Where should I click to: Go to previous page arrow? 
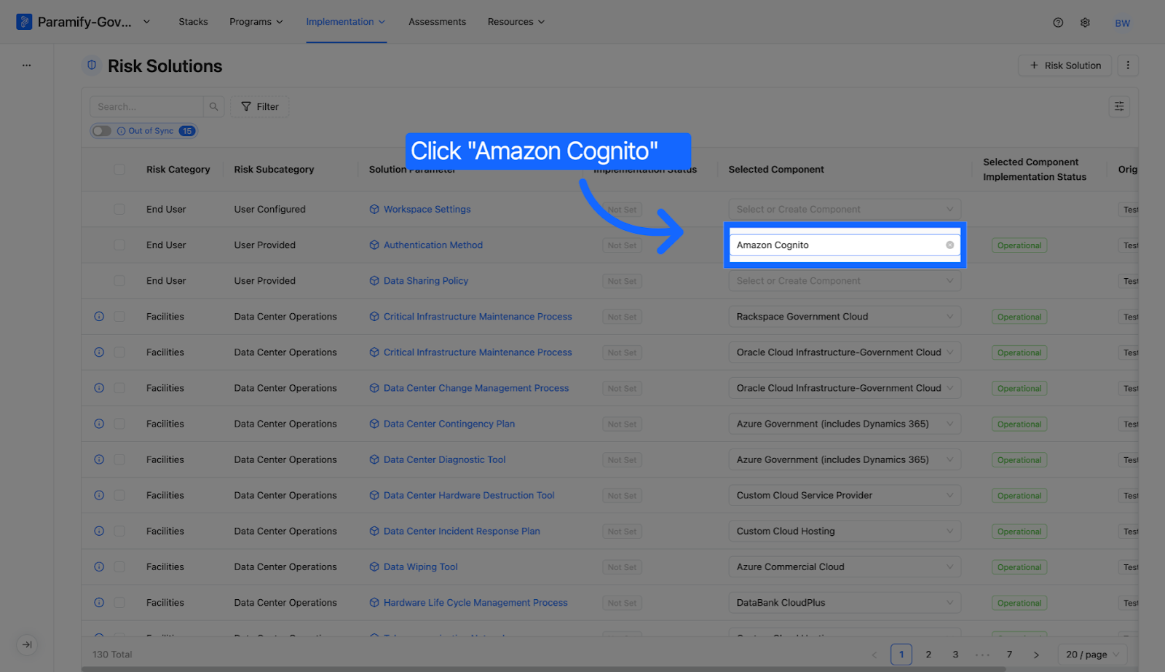coord(874,655)
